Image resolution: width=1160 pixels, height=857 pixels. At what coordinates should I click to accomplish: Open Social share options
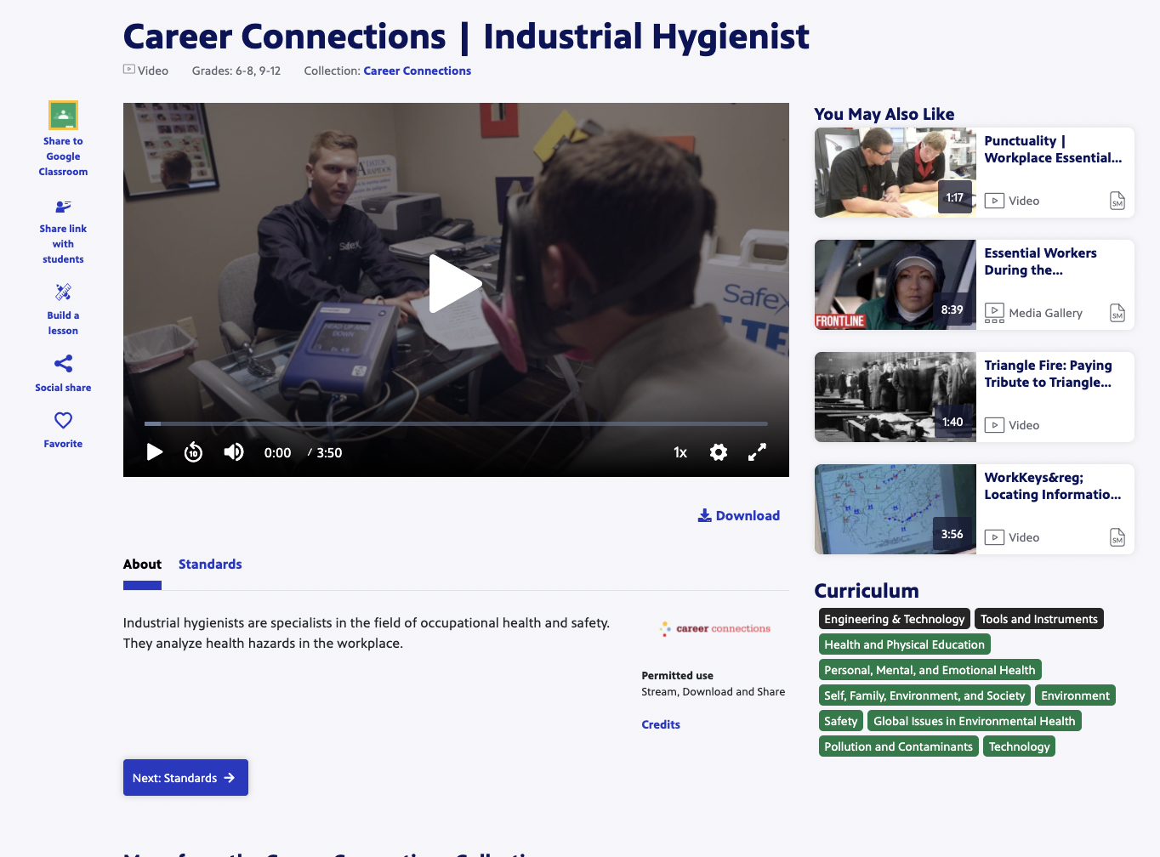(x=63, y=363)
